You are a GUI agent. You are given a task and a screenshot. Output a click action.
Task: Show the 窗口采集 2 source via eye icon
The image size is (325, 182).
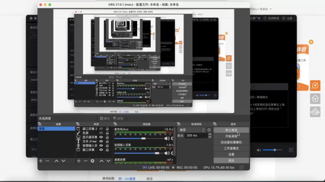coord(101,129)
